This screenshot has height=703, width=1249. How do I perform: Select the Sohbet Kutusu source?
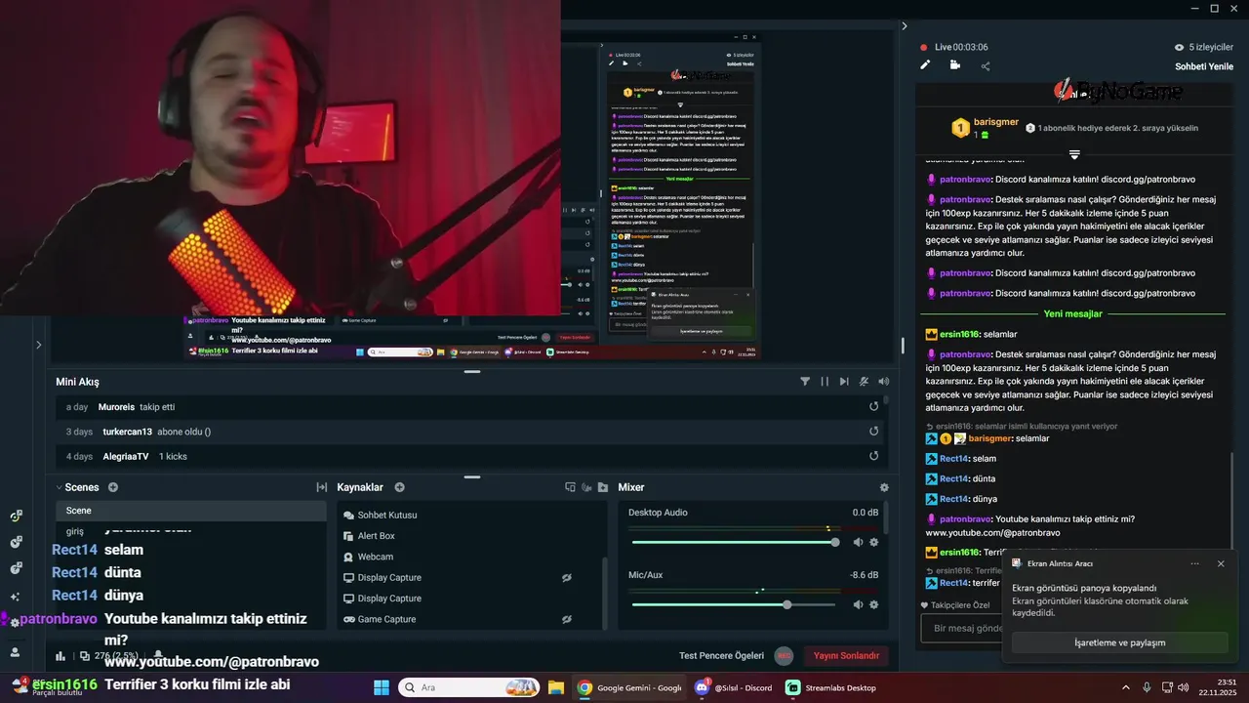point(386,515)
